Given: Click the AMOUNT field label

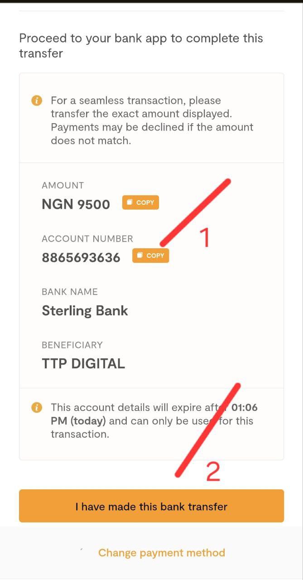Looking at the screenshot, I should [x=63, y=185].
